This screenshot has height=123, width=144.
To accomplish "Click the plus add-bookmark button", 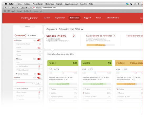I will 31,8.
